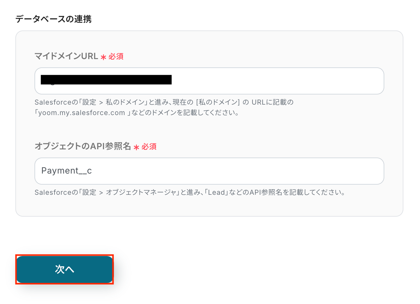Click the などのドメインを記載してください helper sentence
This screenshot has height=304, width=420.
(x=185, y=113)
